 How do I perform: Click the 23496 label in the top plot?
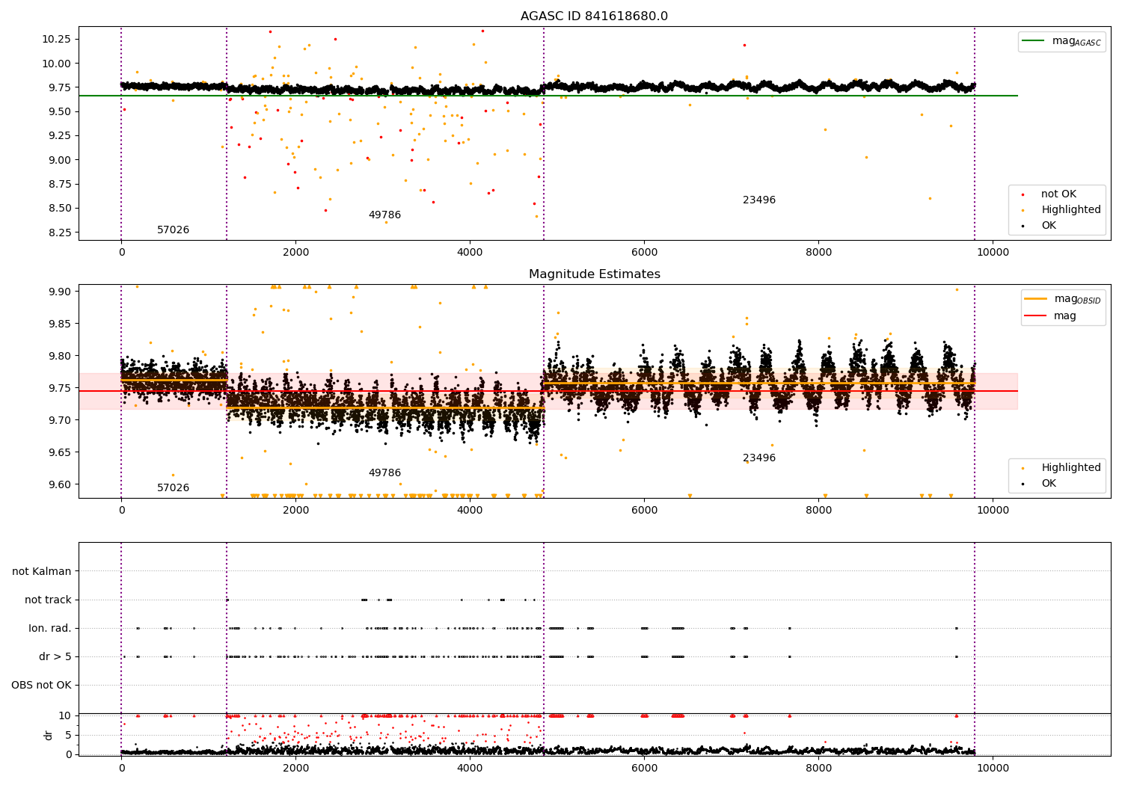tap(759, 200)
